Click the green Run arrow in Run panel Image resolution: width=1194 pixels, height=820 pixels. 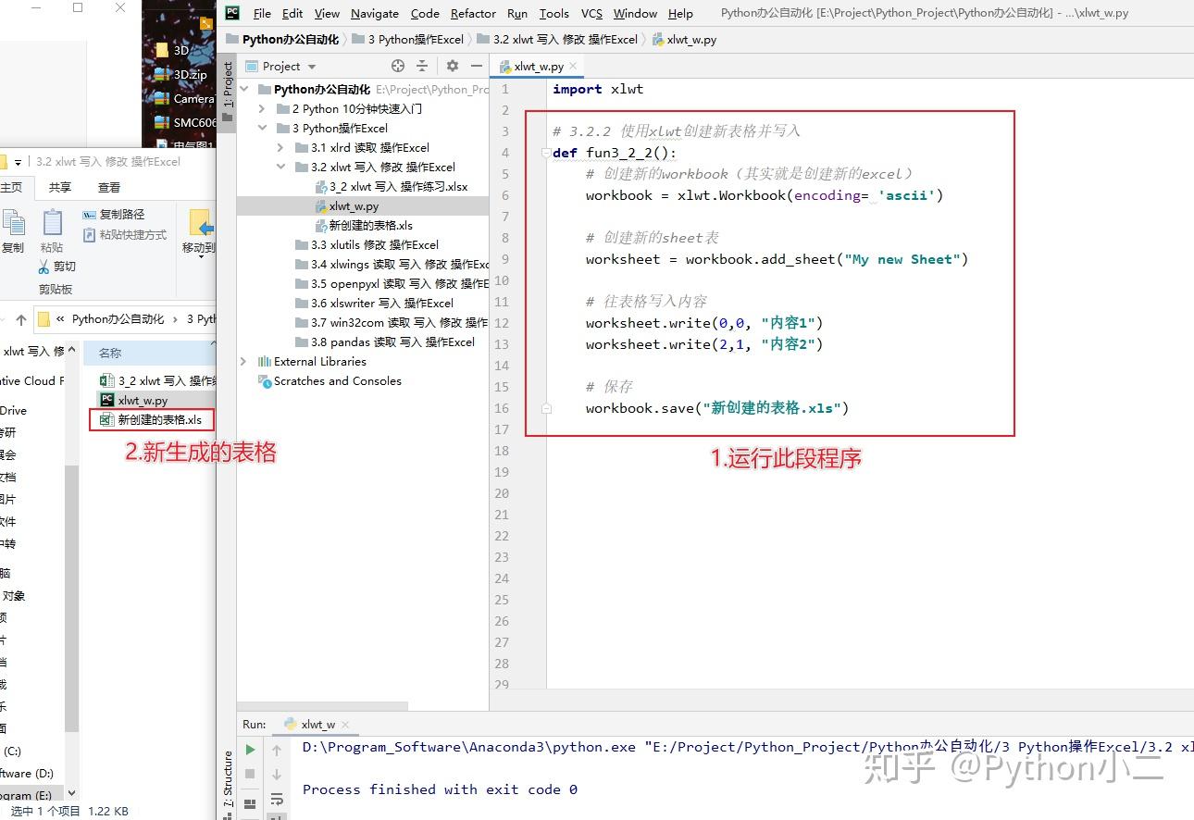click(x=251, y=750)
